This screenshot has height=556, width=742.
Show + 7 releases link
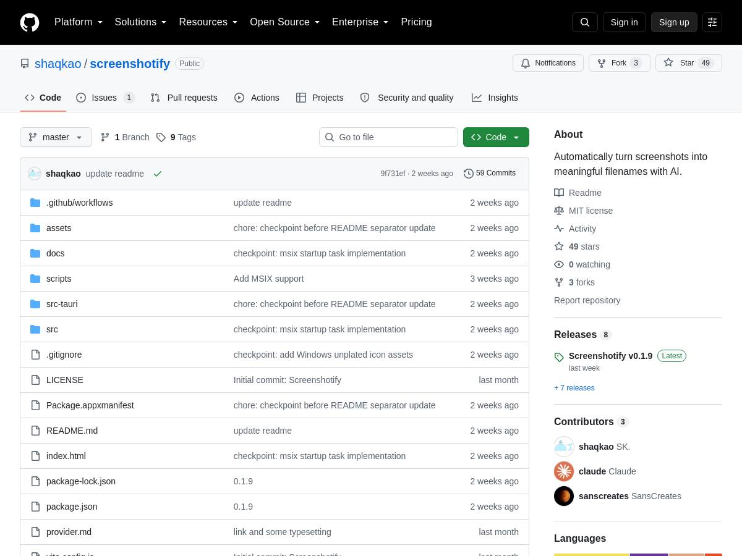pyautogui.click(x=574, y=388)
